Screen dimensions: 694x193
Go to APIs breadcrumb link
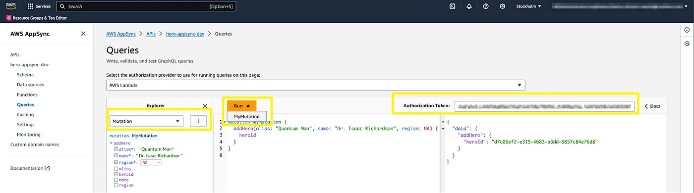[151, 34]
